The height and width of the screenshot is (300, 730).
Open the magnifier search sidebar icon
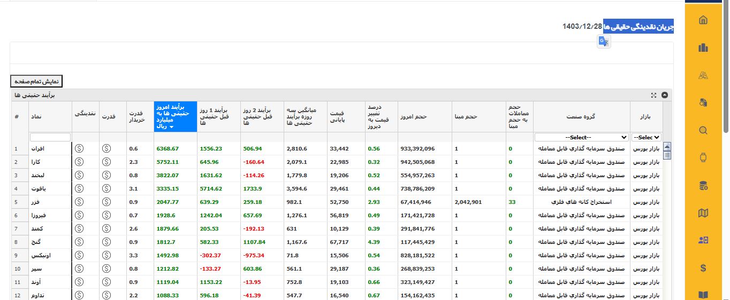[x=703, y=130]
